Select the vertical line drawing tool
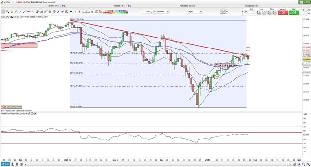Screen dimensions: 311x167 tap(33, 12)
